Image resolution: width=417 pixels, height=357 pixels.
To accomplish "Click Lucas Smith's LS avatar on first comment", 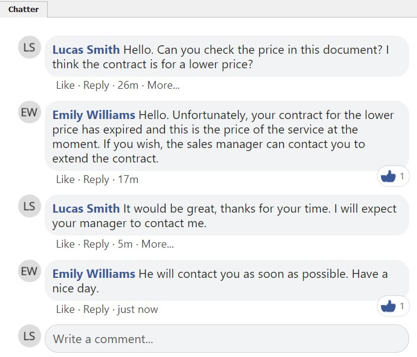I will tap(30, 47).
